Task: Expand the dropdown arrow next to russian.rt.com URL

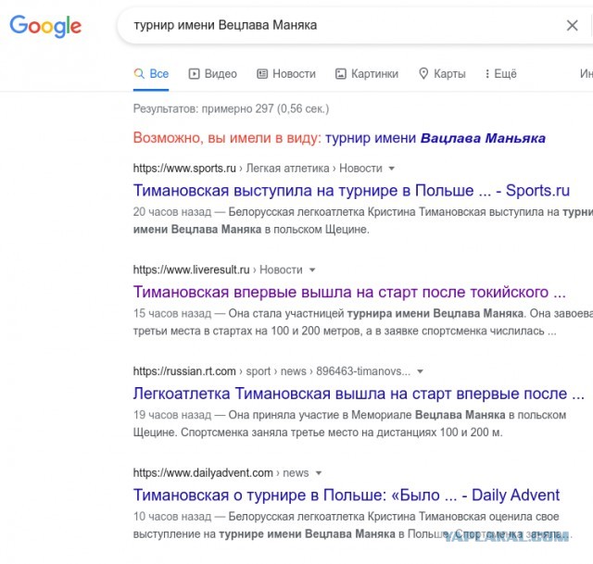Action: pyautogui.click(x=420, y=371)
